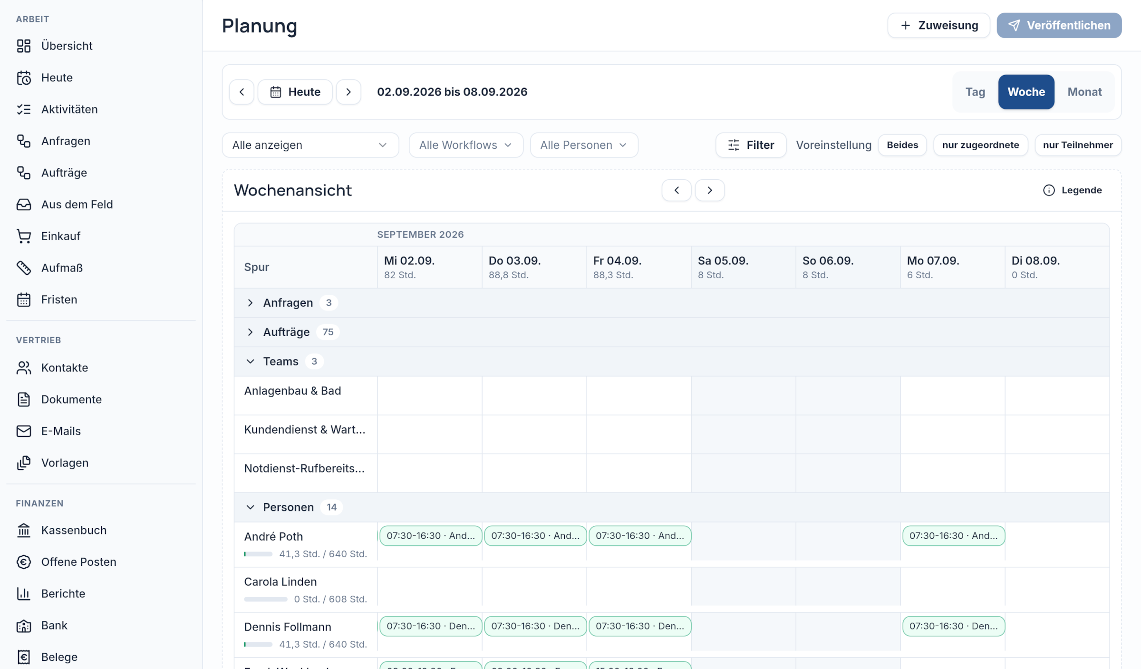Open the E-Mails envelope icon
1141x669 pixels.
24,431
